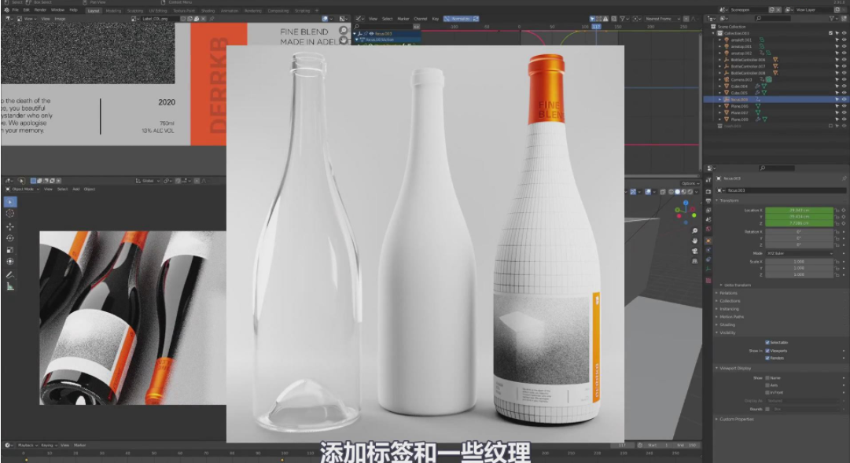Select the Scale tool in viewport toolbar

[x=10, y=250]
